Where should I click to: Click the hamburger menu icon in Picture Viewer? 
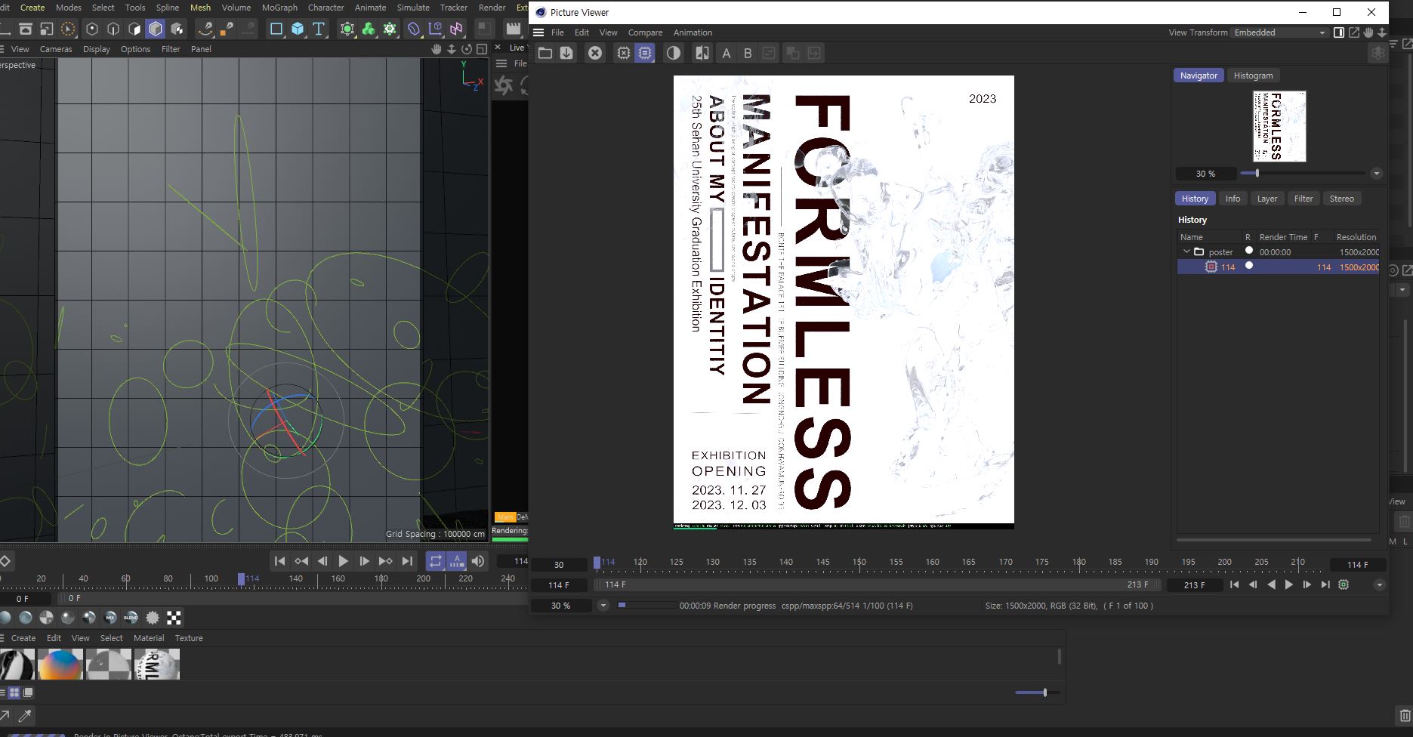pos(538,32)
